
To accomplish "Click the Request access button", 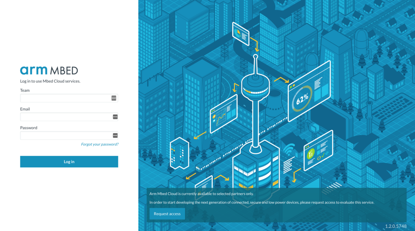I will (167, 214).
